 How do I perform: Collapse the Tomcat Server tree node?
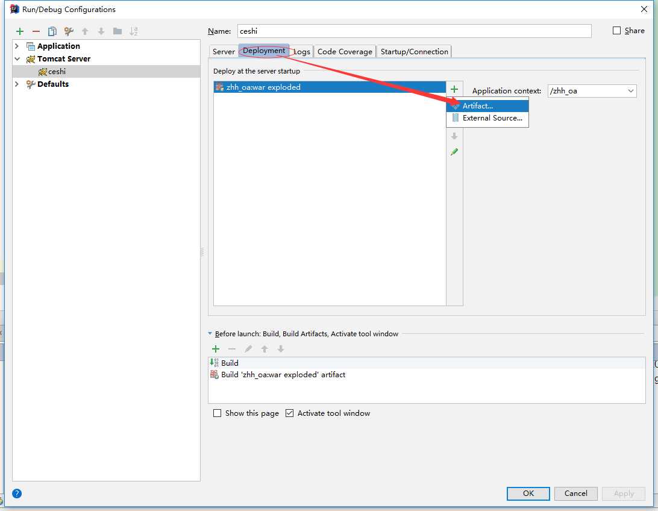pos(17,58)
